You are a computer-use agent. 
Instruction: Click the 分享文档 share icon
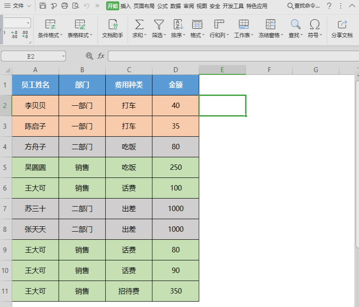click(342, 24)
